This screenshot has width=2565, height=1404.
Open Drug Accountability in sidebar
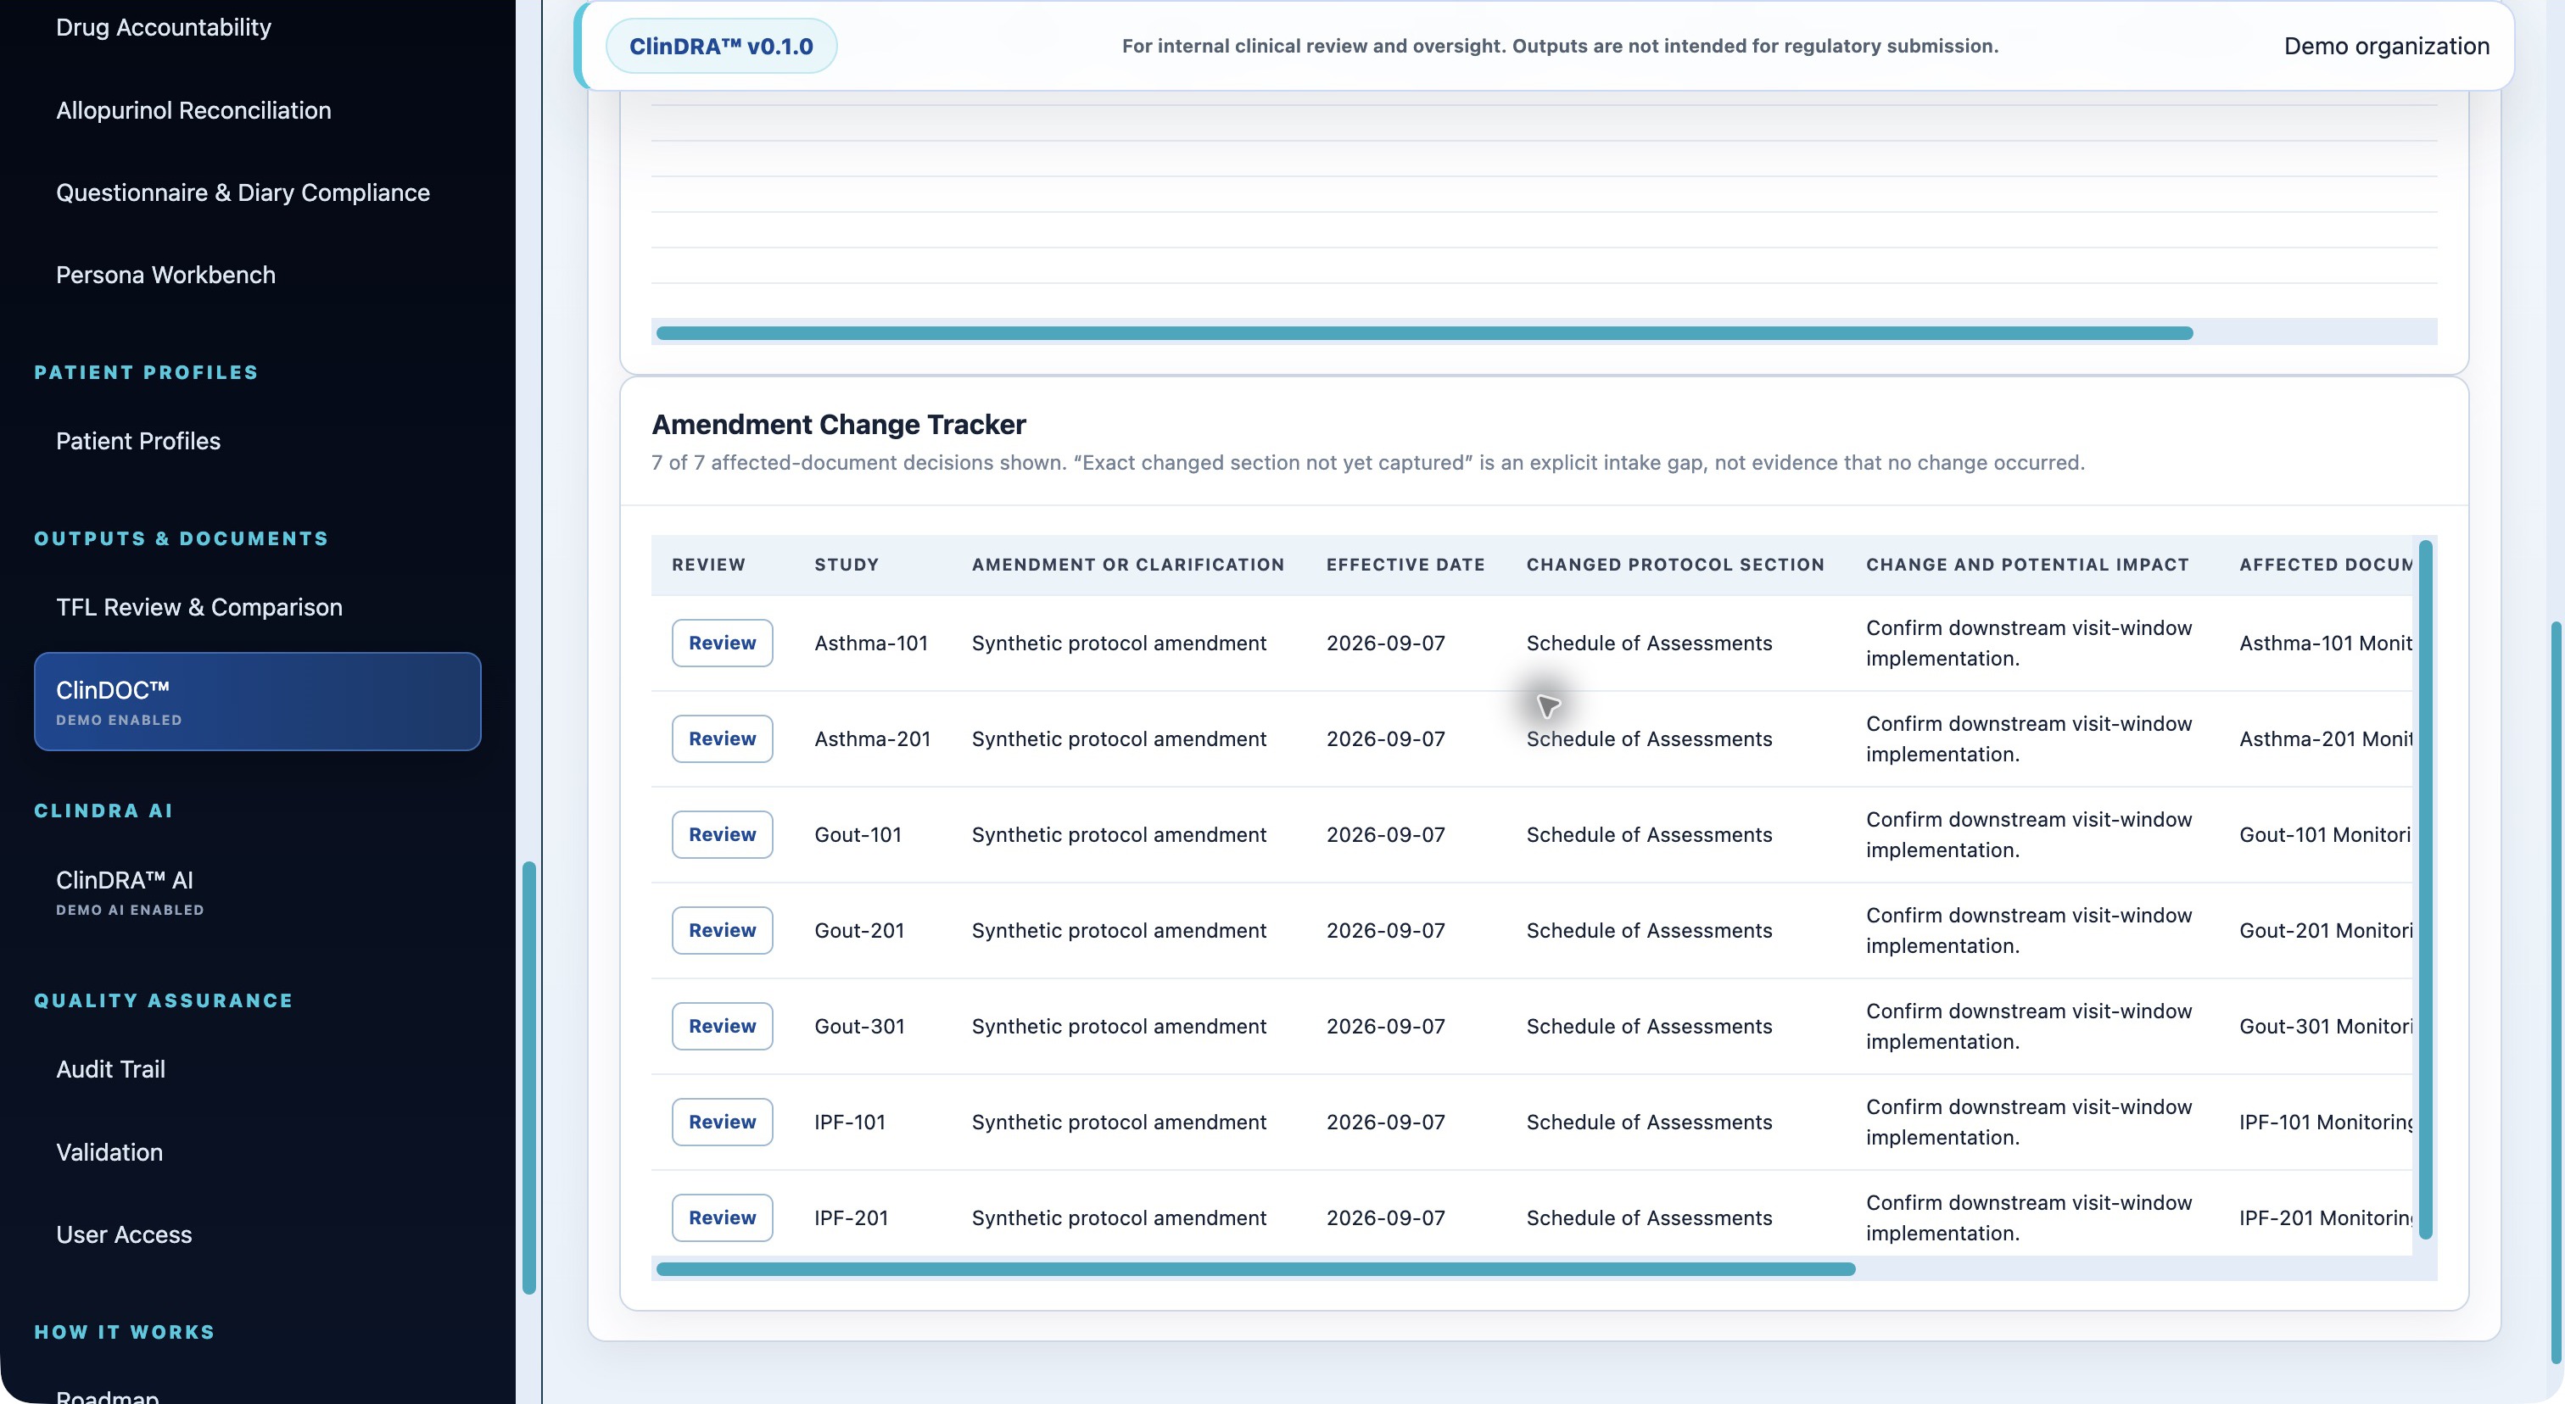[164, 28]
